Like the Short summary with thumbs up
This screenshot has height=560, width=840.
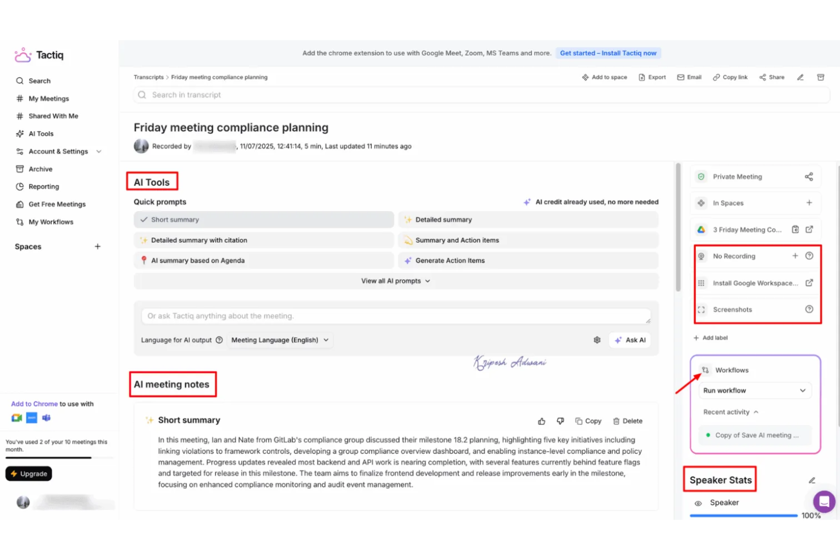[541, 421]
